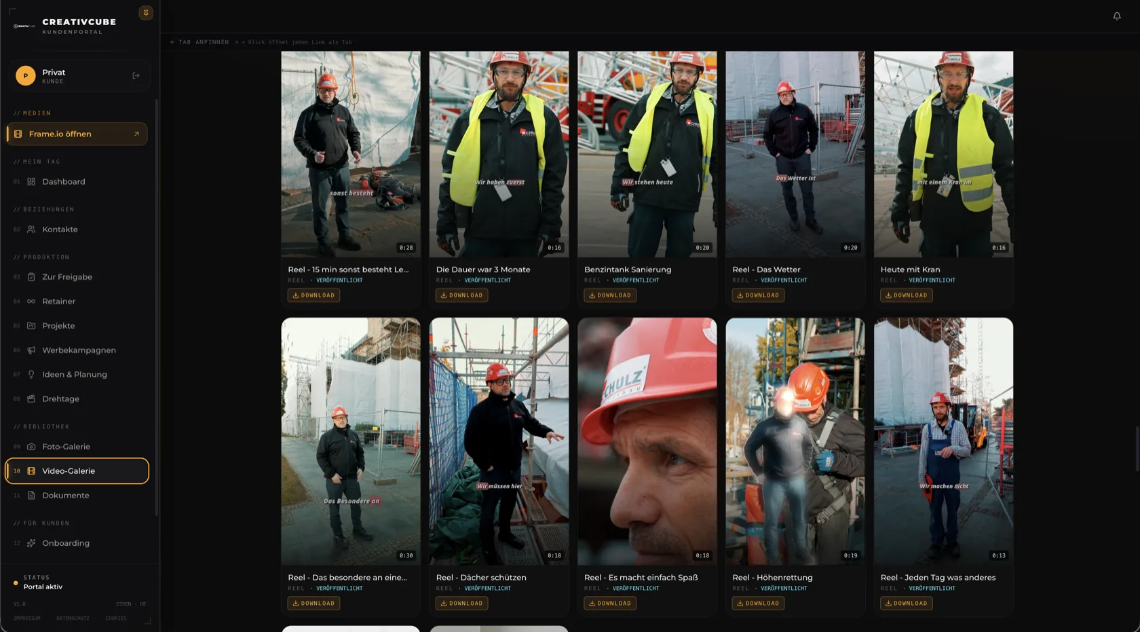Click the Foto-Galerie camera icon

tap(31, 447)
